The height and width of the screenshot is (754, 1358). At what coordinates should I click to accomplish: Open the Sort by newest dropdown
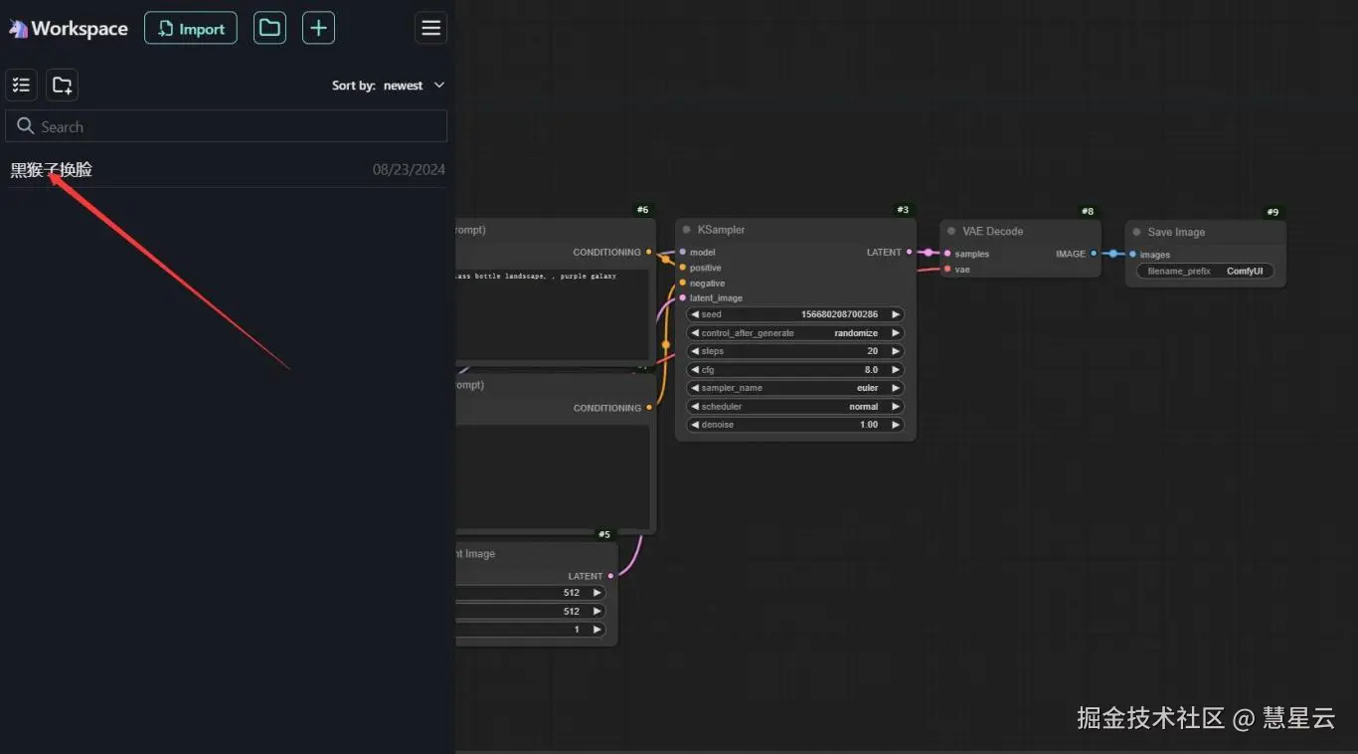tap(389, 86)
